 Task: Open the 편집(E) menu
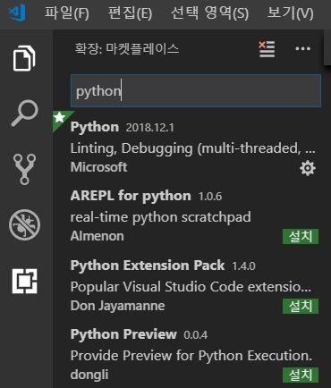130,13
